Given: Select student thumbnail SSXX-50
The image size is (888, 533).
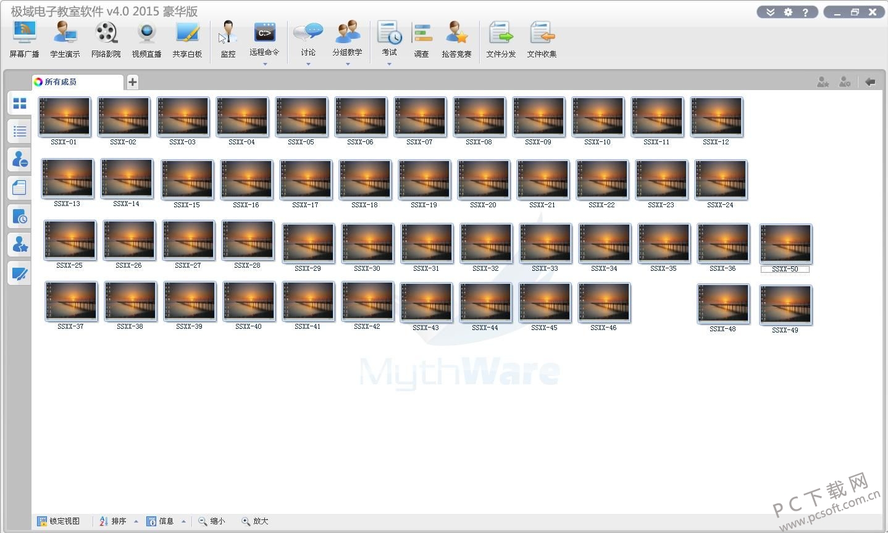Looking at the screenshot, I should point(785,248).
